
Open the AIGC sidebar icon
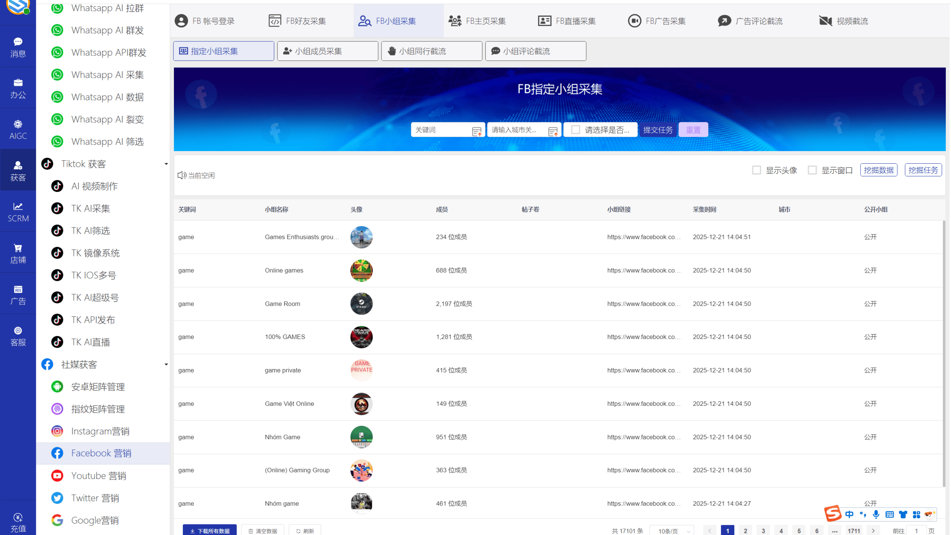coord(18,124)
